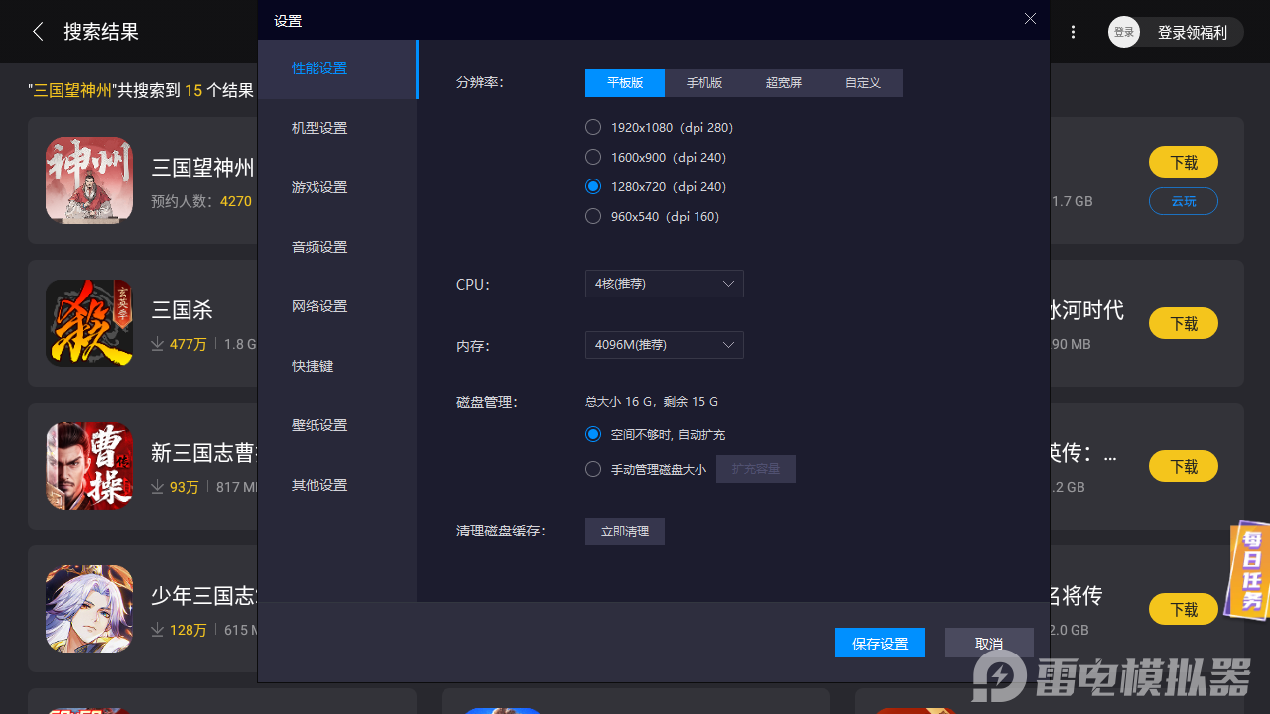
Task: Click the back arrow beside 搜索结果
Action: pyautogui.click(x=39, y=31)
